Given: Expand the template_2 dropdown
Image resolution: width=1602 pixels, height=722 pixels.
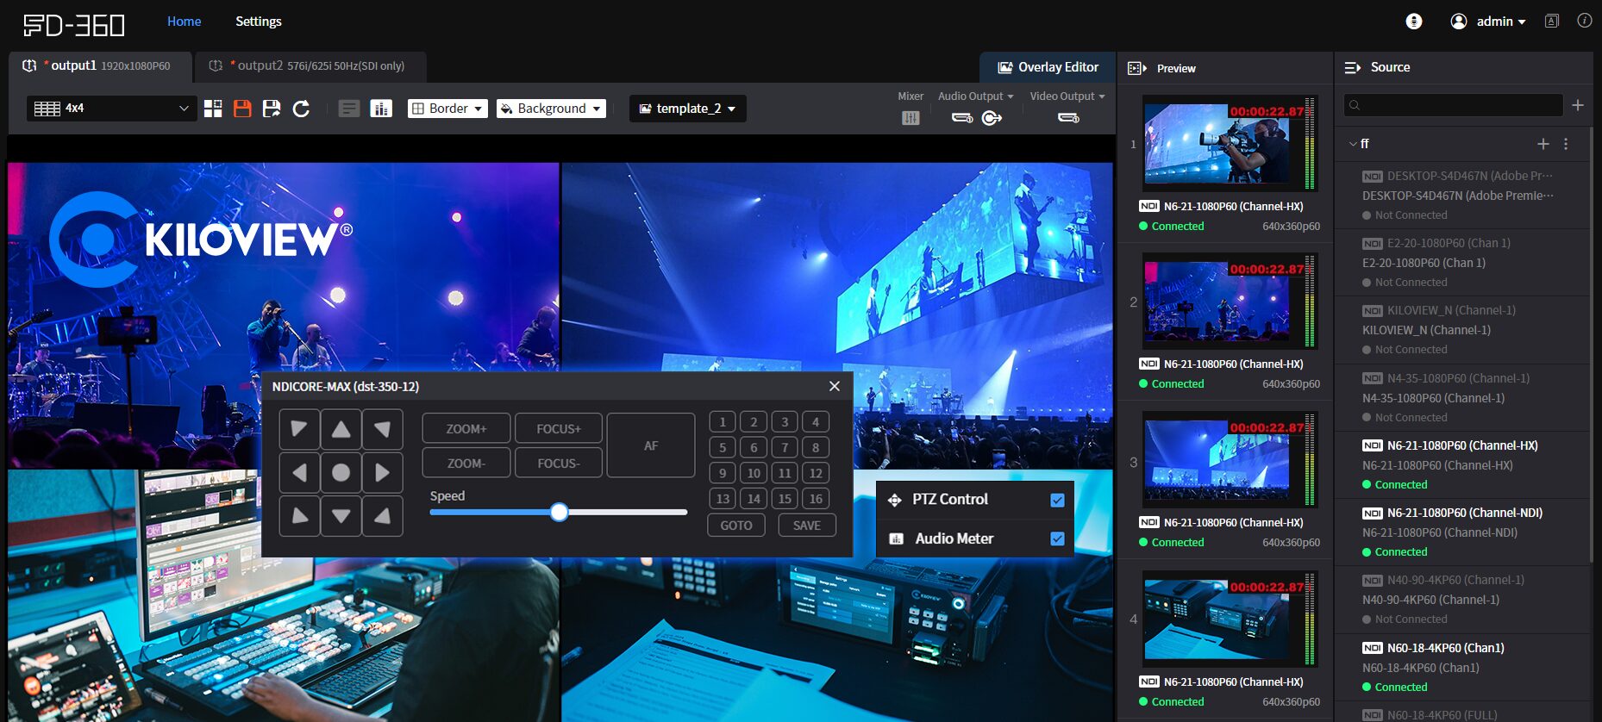Looking at the screenshot, I should coord(687,109).
